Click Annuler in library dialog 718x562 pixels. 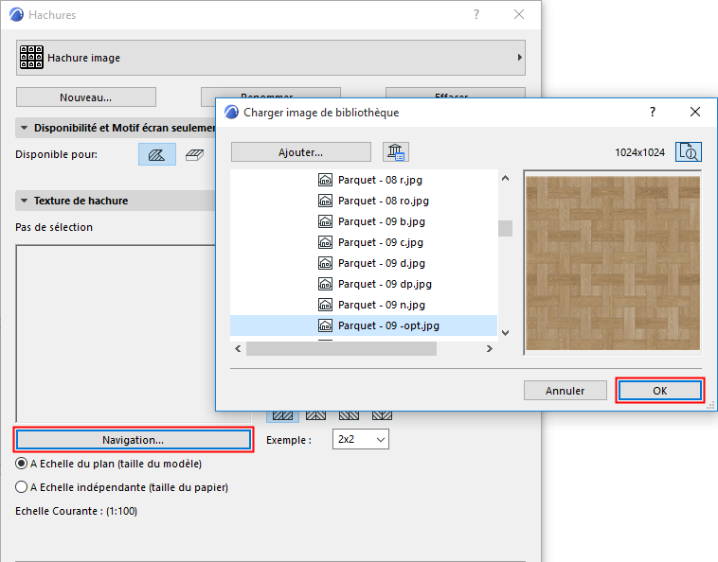click(565, 391)
